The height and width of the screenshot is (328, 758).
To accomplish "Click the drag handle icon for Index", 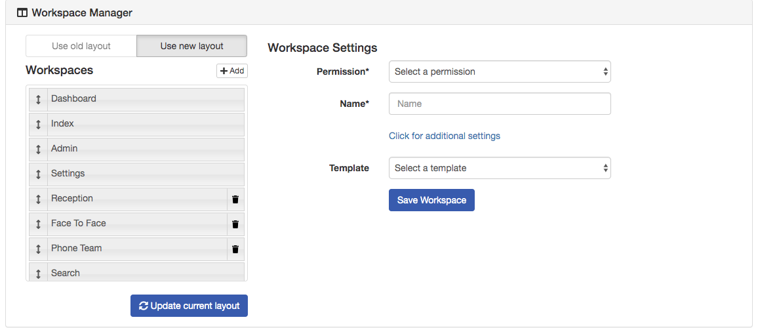I will [x=38, y=125].
